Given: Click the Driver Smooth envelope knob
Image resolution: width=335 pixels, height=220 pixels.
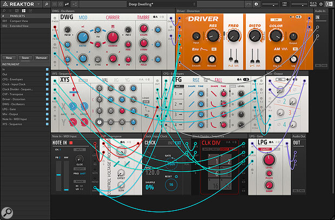Looking at the screenshot, I should click(x=196, y=59).
